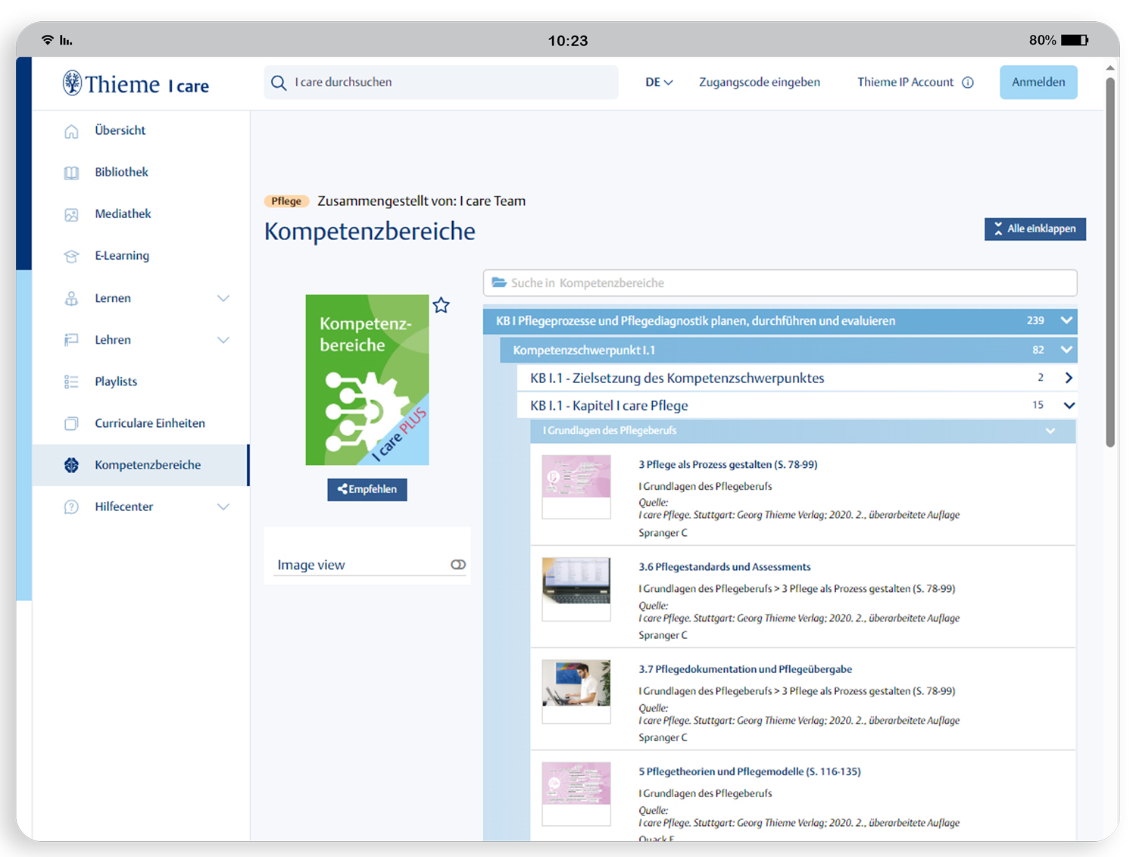Click the Thieme IP Account info icon
Screen dimensions: 1136x857
[x=968, y=83]
